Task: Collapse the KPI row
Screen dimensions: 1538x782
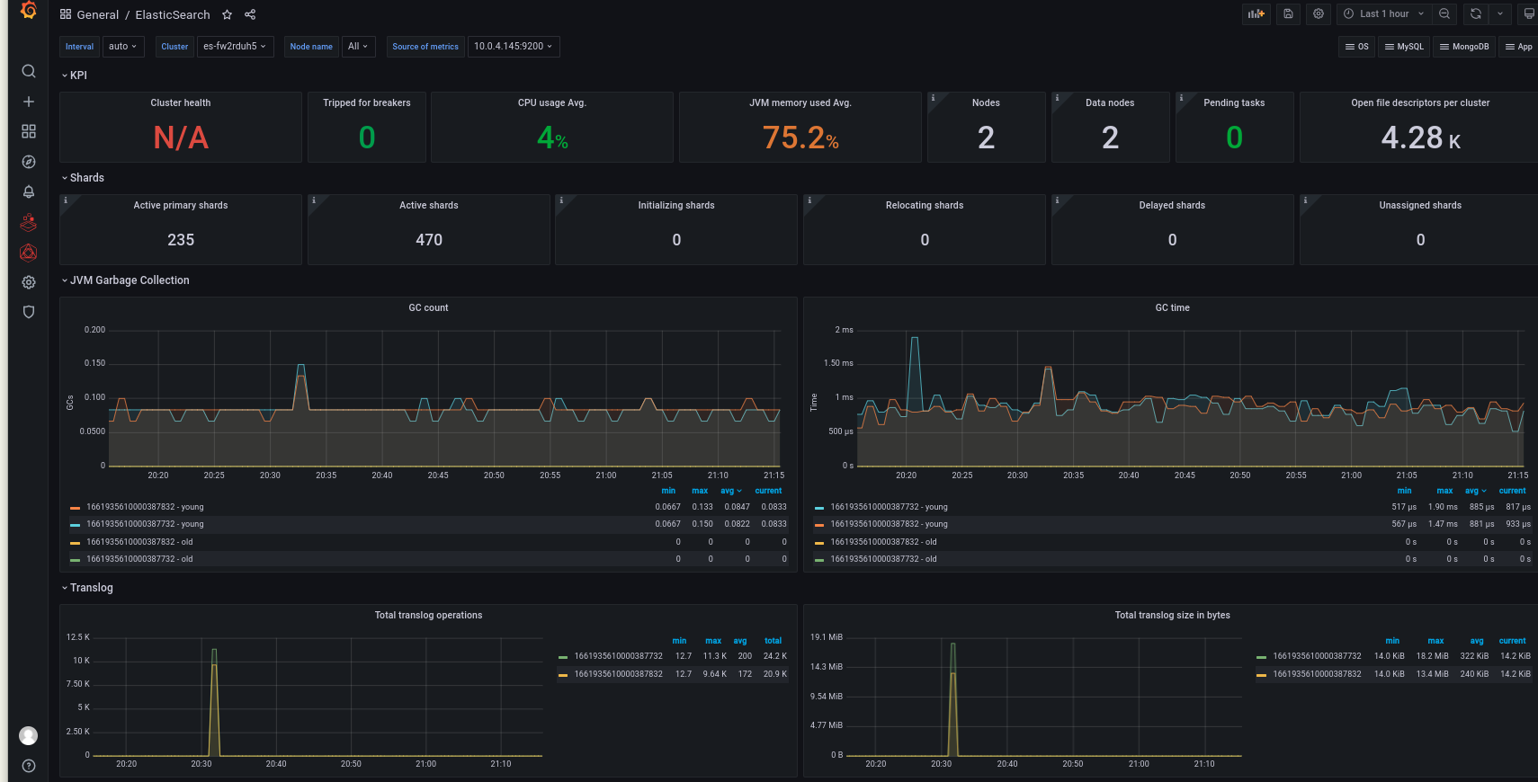Action: (75, 76)
